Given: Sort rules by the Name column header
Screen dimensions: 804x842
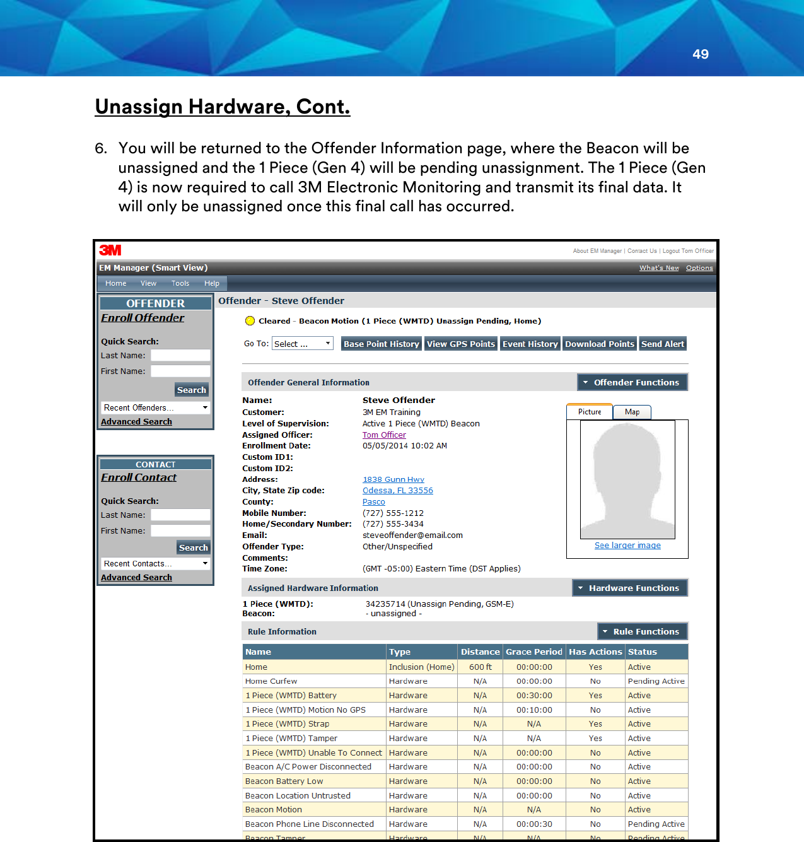Looking at the screenshot, I should [314, 652].
